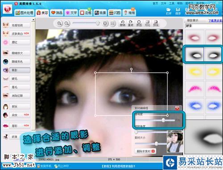Image resolution: width=223 pixels, height=170 pixels.
Task: Click the zoom out magnifier icon
Action: [66, 23]
